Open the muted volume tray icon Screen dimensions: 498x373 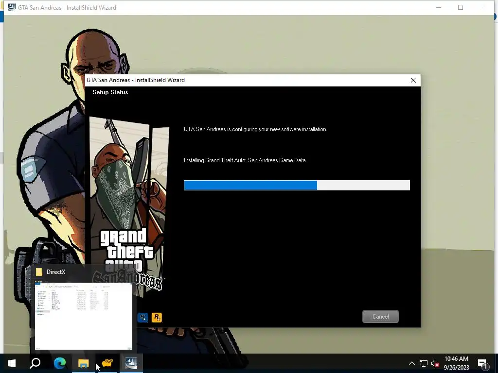(435, 363)
